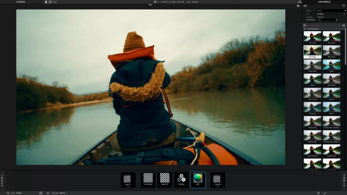Select the Swing-Tilt tool

coord(165,180)
